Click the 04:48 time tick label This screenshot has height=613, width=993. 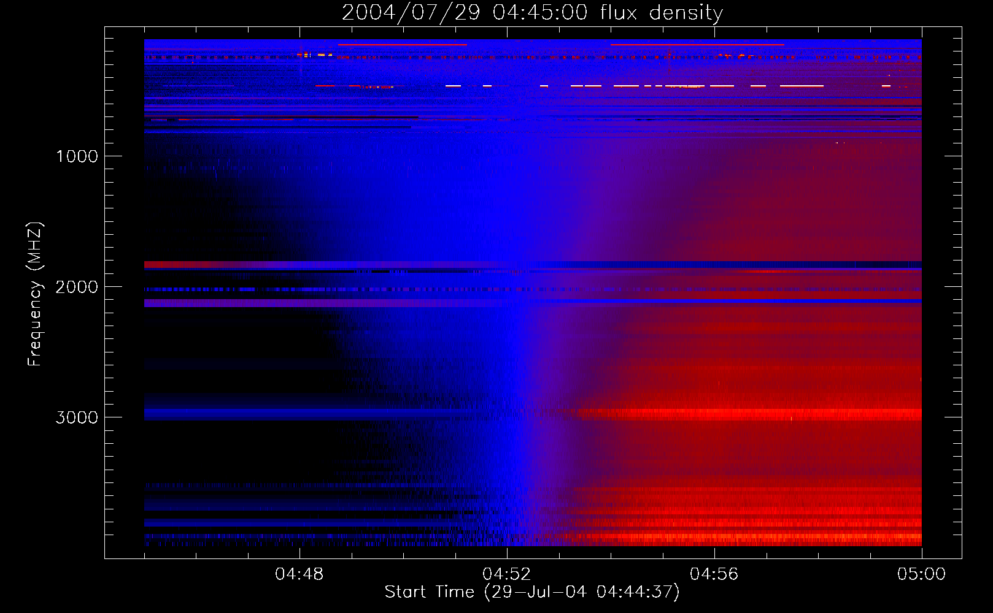299,574
